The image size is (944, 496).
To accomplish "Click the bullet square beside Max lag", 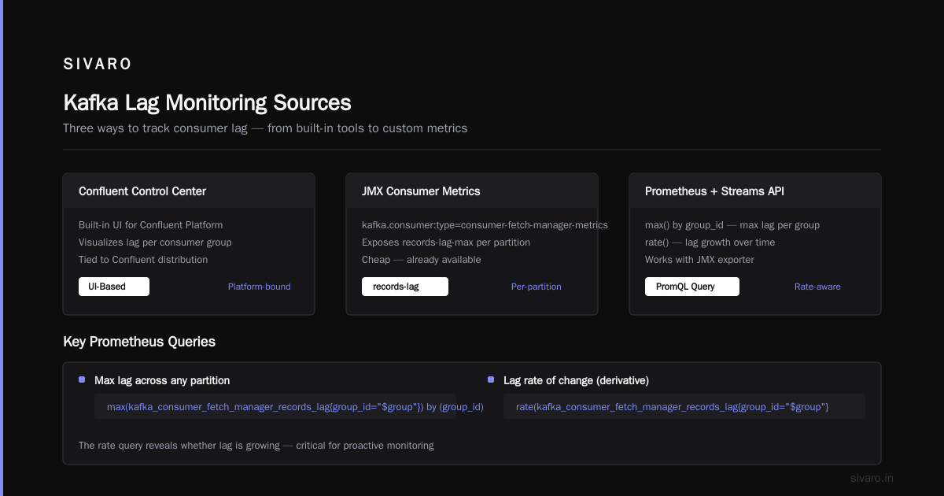I will pos(82,379).
